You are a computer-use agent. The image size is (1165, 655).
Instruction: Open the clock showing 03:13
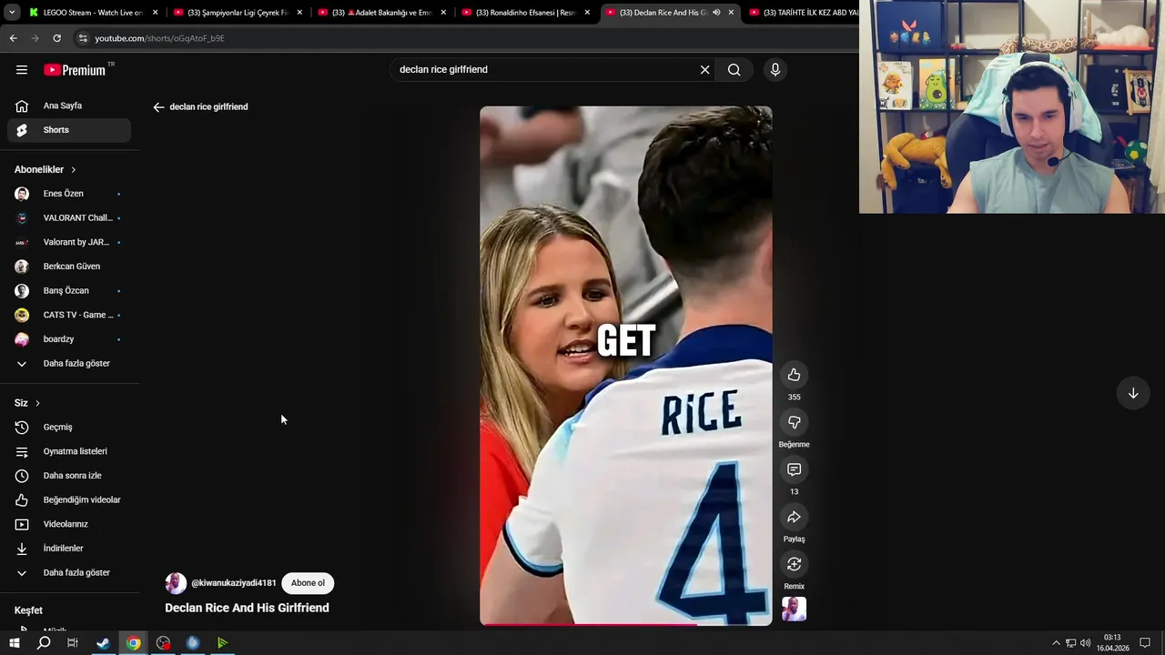pyautogui.click(x=1112, y=643)
